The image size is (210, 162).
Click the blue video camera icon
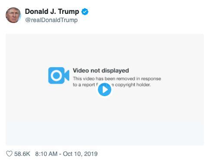point(58,75)
